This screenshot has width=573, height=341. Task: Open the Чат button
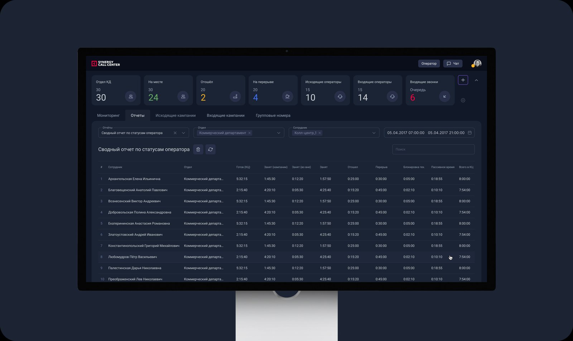(453, 63)
